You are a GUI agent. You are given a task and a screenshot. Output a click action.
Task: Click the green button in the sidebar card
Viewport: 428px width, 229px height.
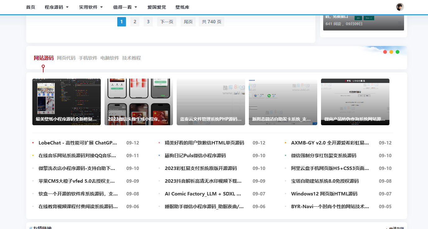pyautogui.click(x=358, y=18)
